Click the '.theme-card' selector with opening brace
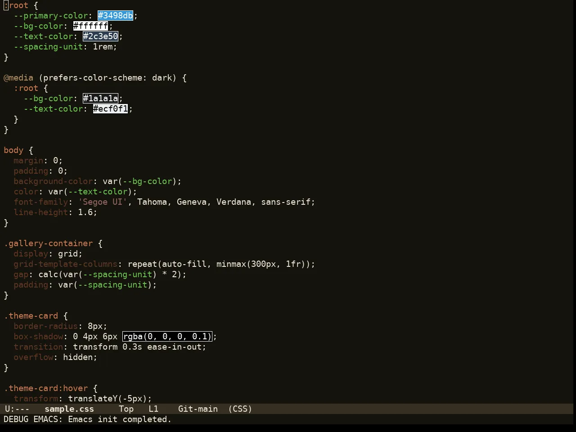This screenshot has height=432, width=576. coord(36,316)
